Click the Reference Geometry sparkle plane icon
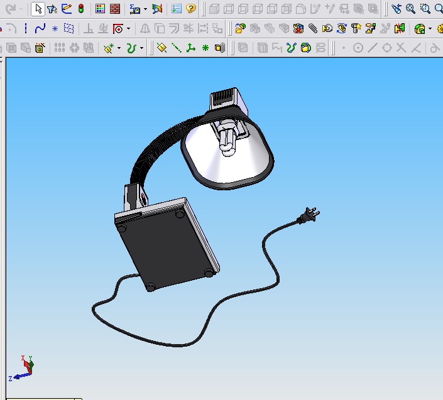 pos(109,48)
